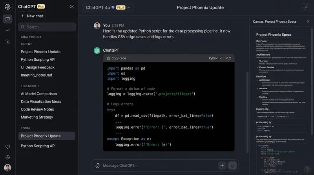
Task: Open recent chat Python Scripting API
Action: 38,60
